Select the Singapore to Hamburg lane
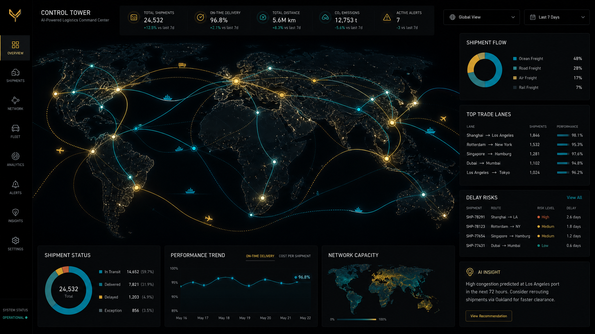Image resolution: width=595 pixels, height=334 pixels. click(524, 154)
